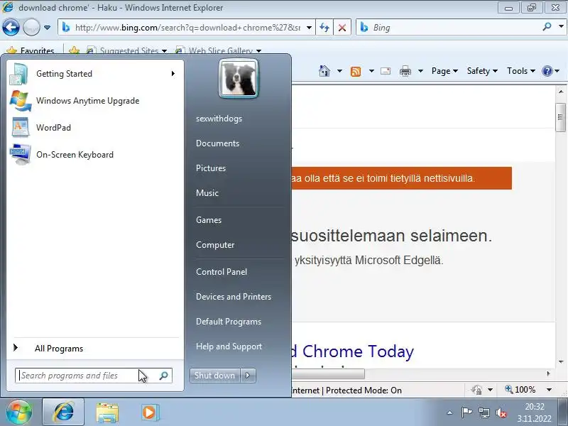Click the Bing search magnifier icon
The height and width of the screenshot is (426, 568).
(x=547, y=26)
